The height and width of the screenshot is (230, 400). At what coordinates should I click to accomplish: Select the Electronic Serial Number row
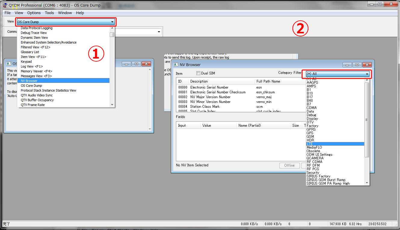(x=241, y=87)
